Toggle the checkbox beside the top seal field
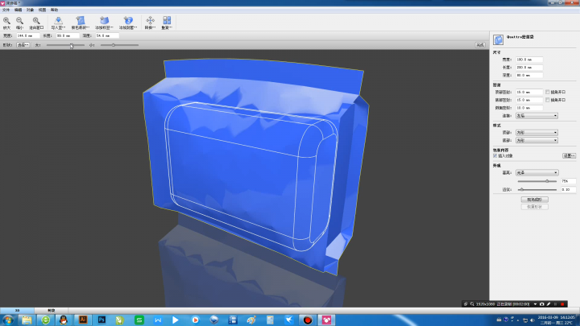 548,92
